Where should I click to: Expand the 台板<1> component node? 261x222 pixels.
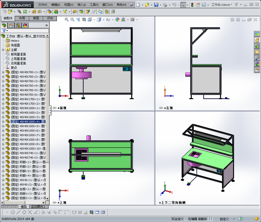(3, 189)
